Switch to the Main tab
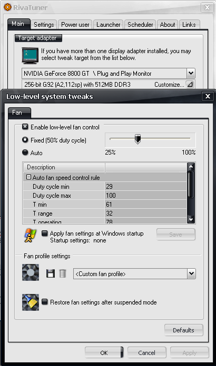This screenshot has width=216, height=366. (x=18, y=24)
